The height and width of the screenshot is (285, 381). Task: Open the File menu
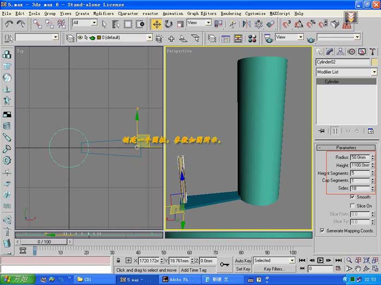click(x=7, y=14)
